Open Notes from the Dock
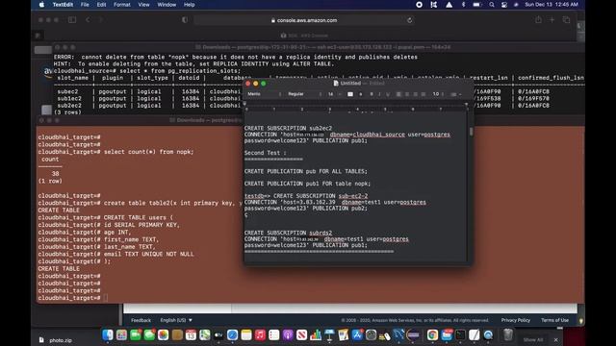Screen dimensions: 616x346 click(x=246, y=335)
